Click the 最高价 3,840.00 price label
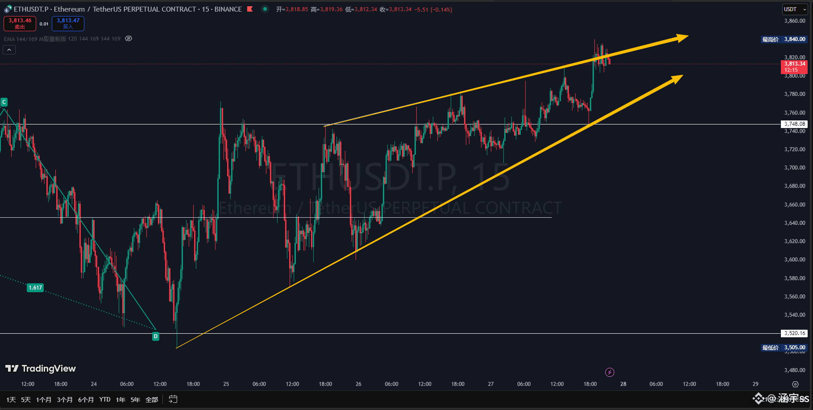 [784, 39]
